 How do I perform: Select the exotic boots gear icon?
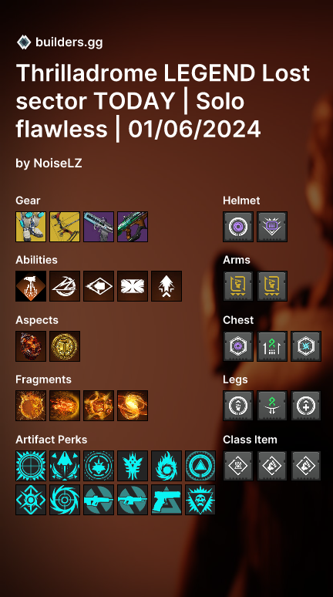tap(31, 227)
